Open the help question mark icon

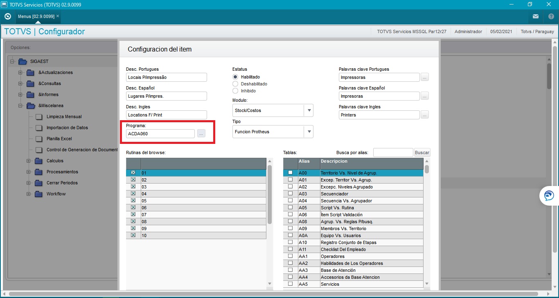551,16
